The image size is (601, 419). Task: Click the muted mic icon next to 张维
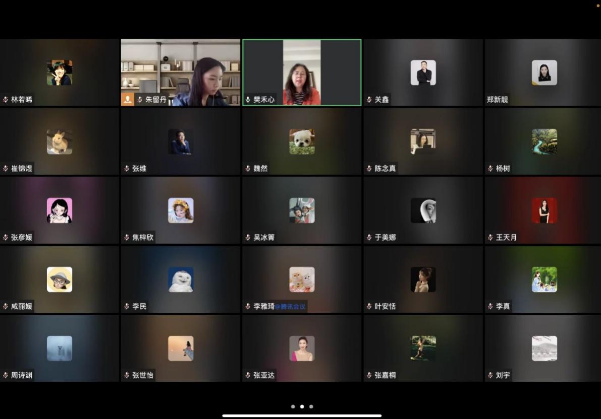pyautogui.click(x=127, y=168)
